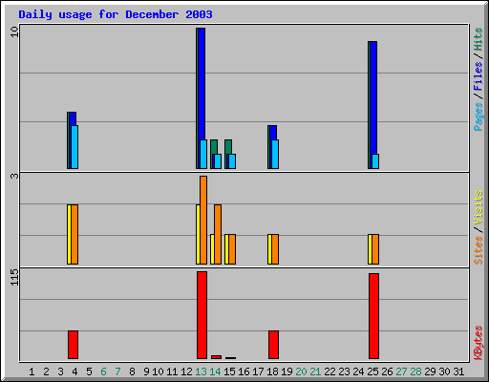Click the tall blue files bar for day 13
The width and height of the screenshot is (489, 382).
click(x=202, y=84)
